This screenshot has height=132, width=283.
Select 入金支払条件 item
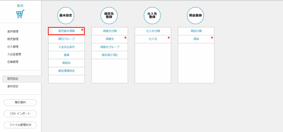(66, 47)
